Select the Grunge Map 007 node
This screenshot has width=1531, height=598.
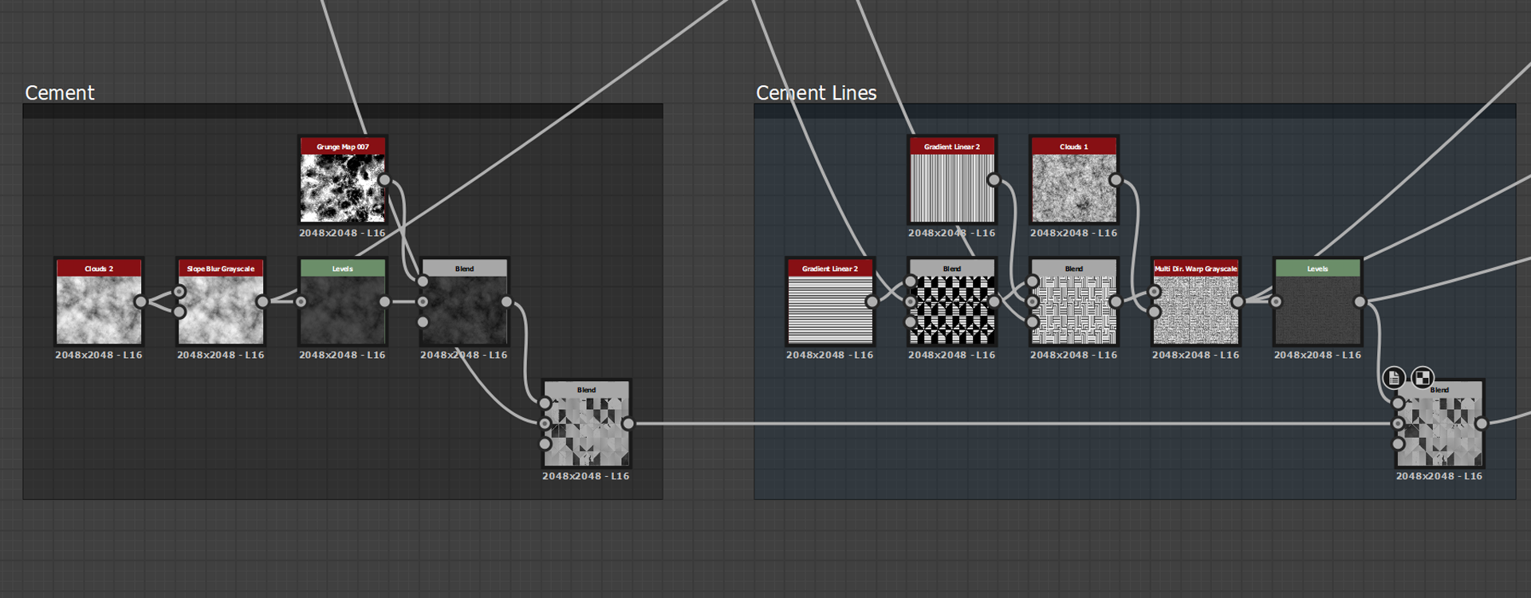(x=343, y=180)
